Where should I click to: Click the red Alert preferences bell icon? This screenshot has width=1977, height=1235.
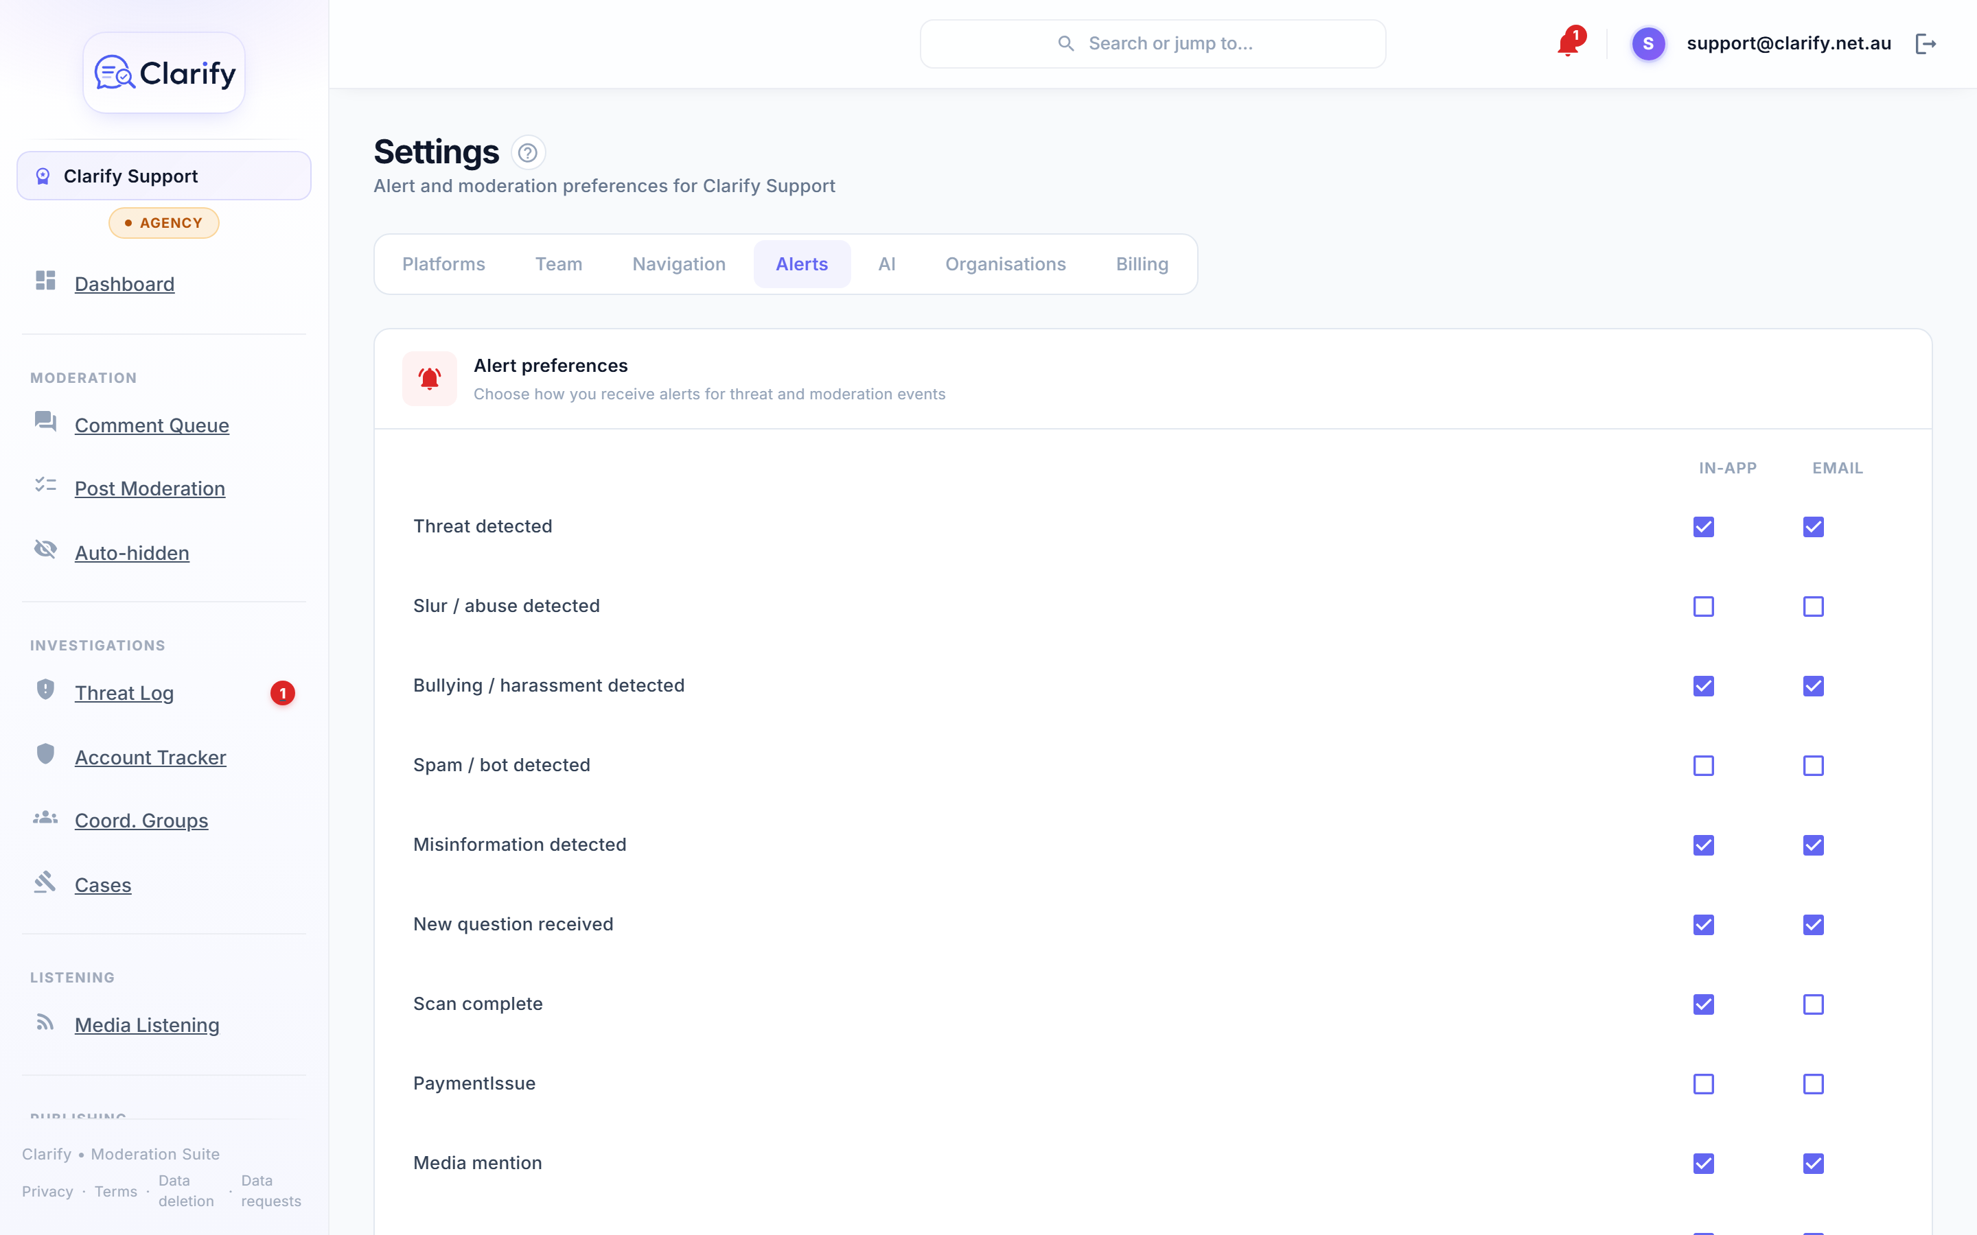[430, 379]
